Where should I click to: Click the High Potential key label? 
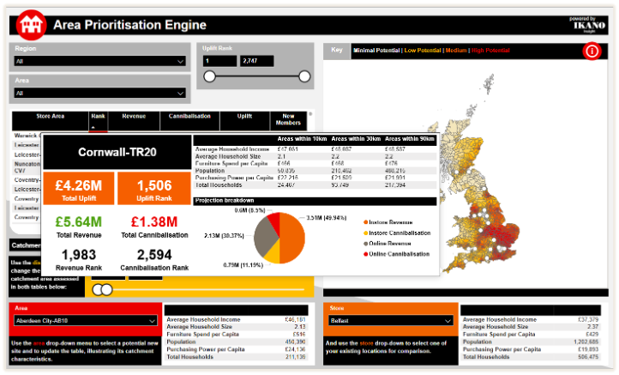(x=490, y=51)
